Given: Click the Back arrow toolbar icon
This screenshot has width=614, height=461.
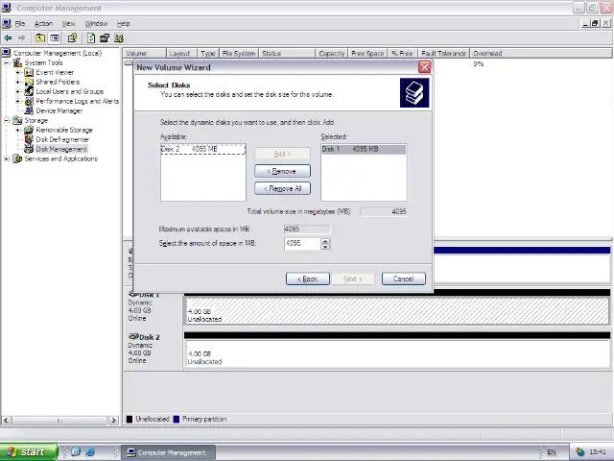Looking at the screenshot, I should [x=8, y=38].
